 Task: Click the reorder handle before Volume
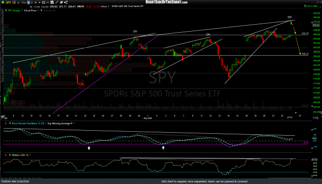tap(41, 11)
